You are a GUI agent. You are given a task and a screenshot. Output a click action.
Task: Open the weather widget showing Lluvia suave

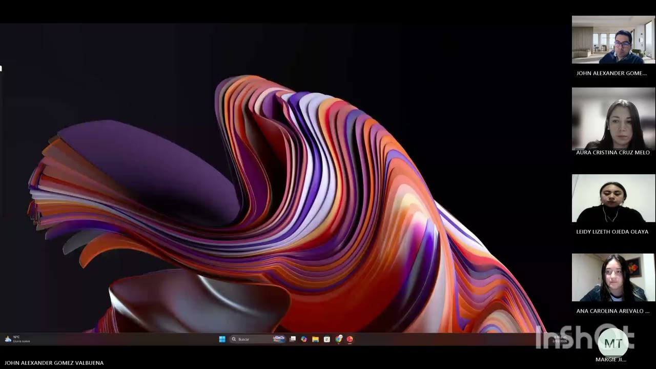[17, 339]
